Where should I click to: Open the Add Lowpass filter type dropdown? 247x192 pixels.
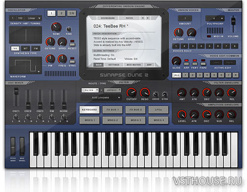(x=101, y=97)
